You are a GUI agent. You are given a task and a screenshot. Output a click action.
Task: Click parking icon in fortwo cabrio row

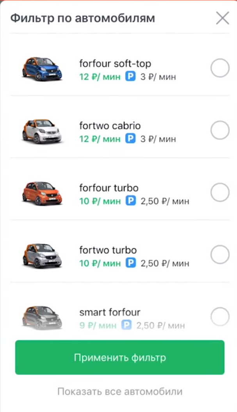pyautogui.click(x=130, y=139)
